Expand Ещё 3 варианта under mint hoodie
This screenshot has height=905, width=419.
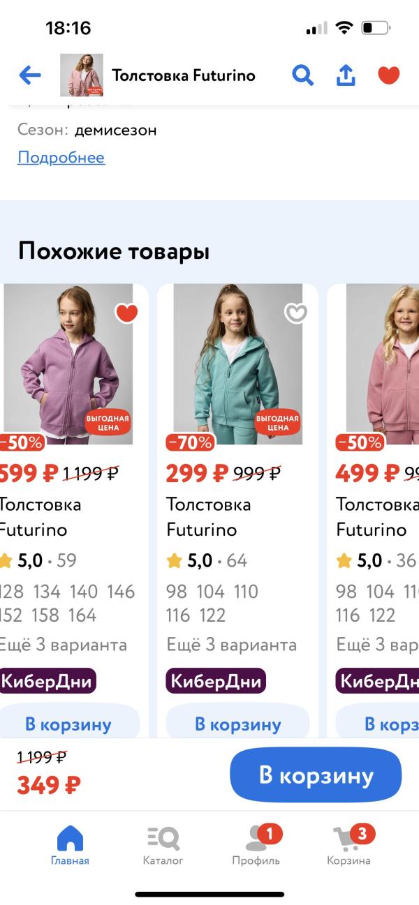[231, 645]
